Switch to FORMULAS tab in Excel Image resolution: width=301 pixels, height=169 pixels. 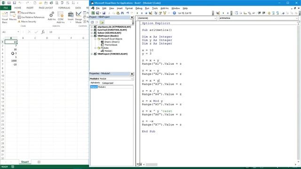(64, 8)
